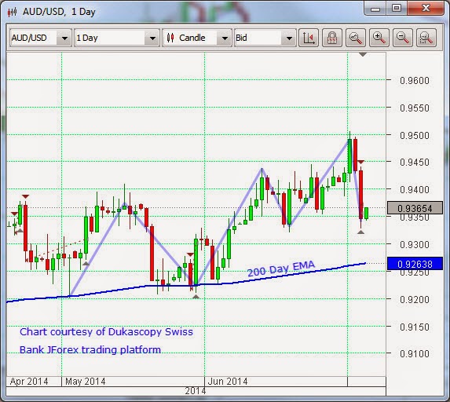Click the 200 Day EMA label
This screenshot has height=402, width=450.
coord(281,269)
